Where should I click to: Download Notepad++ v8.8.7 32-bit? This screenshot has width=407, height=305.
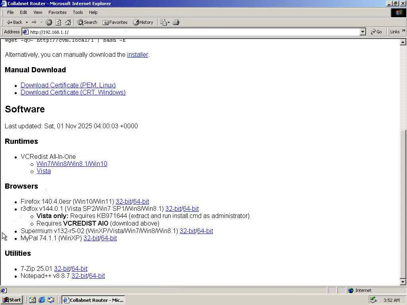click(x=79, y=276)
